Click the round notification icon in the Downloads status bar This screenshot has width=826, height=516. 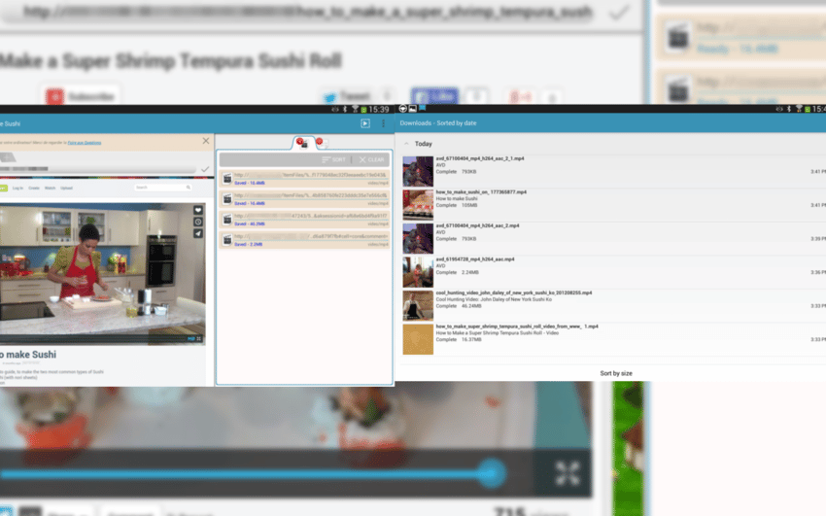403,109
